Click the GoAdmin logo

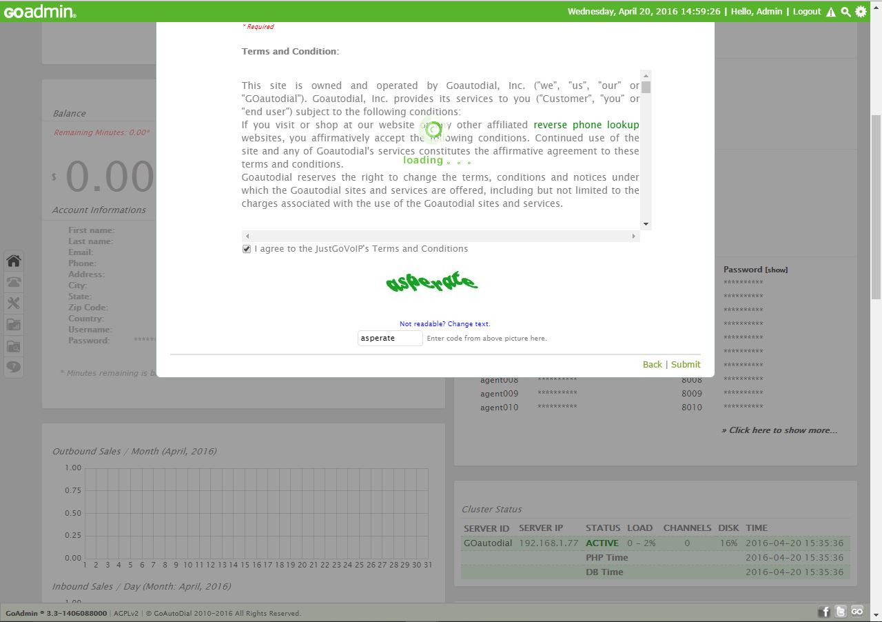click(40, 12)
